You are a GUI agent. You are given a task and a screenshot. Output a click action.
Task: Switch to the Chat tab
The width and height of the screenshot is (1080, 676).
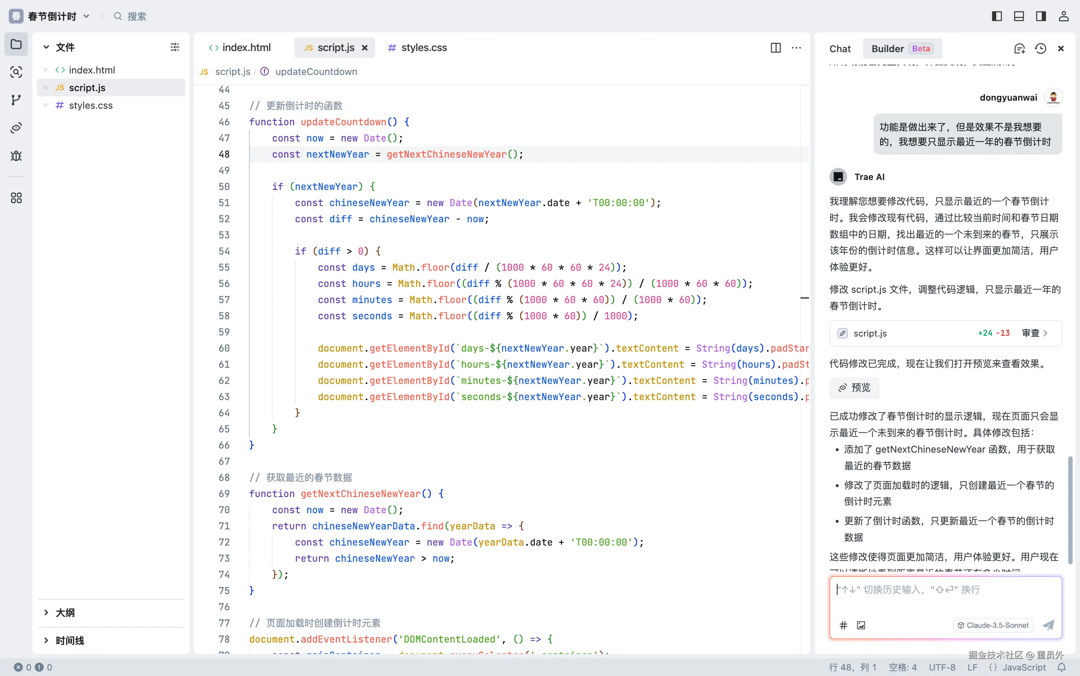click(x=840, y=49)
